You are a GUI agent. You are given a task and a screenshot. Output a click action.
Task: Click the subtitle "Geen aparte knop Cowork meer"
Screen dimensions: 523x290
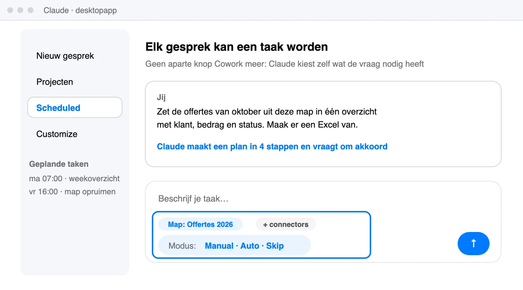tap(285, 64)
